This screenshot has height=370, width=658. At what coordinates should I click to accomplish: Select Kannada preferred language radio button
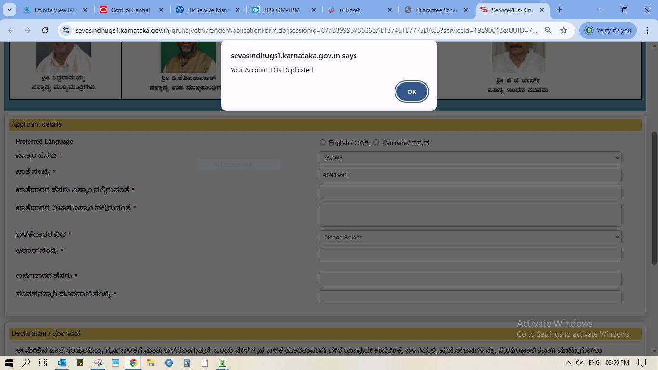point(376,142)
